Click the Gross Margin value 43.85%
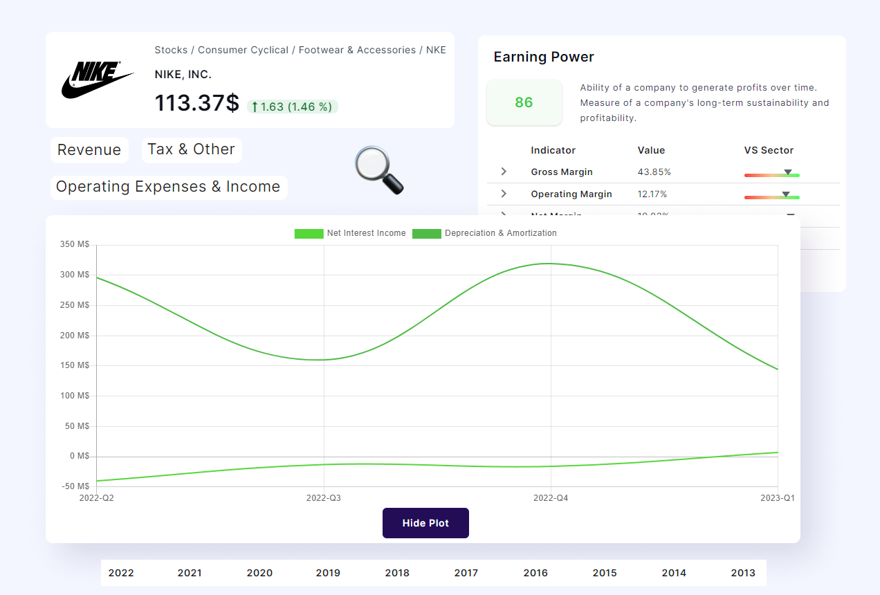The image size is (880, 595). click(x=654, y=172)
